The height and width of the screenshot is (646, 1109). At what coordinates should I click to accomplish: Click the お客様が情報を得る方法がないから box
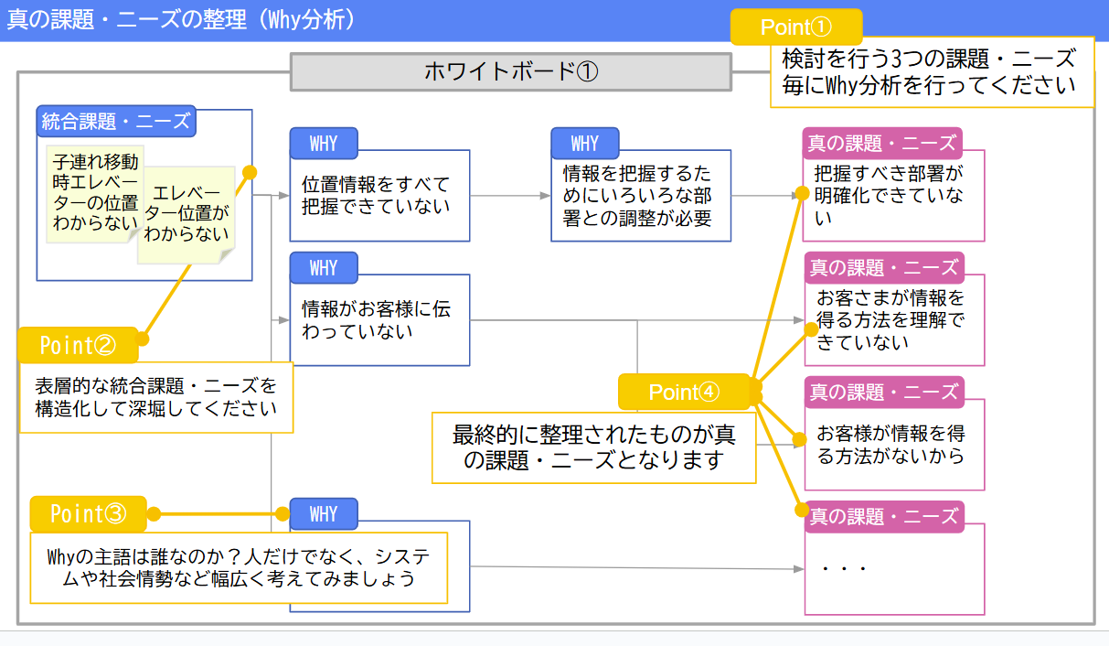click(893, 444)
